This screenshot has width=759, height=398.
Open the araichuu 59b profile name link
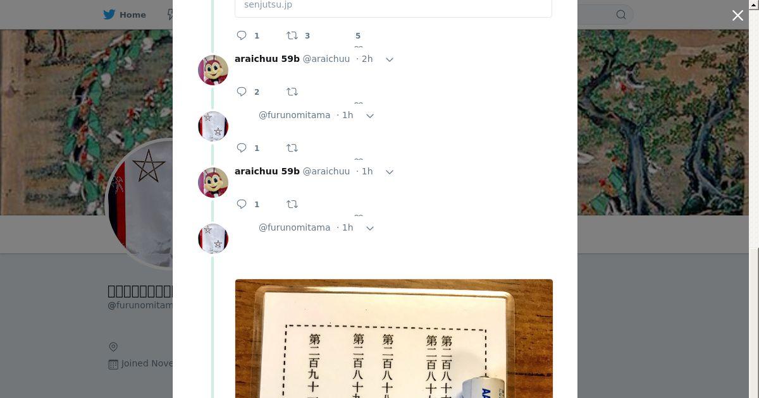pos(267,59)
